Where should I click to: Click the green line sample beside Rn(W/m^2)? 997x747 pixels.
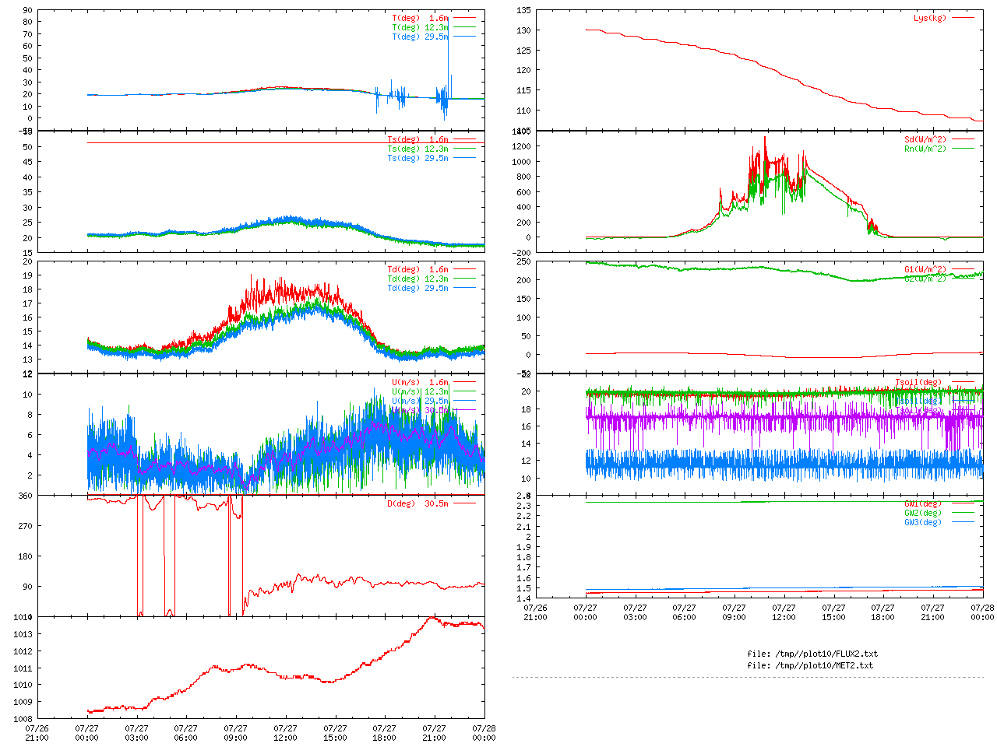pos(963,149)
